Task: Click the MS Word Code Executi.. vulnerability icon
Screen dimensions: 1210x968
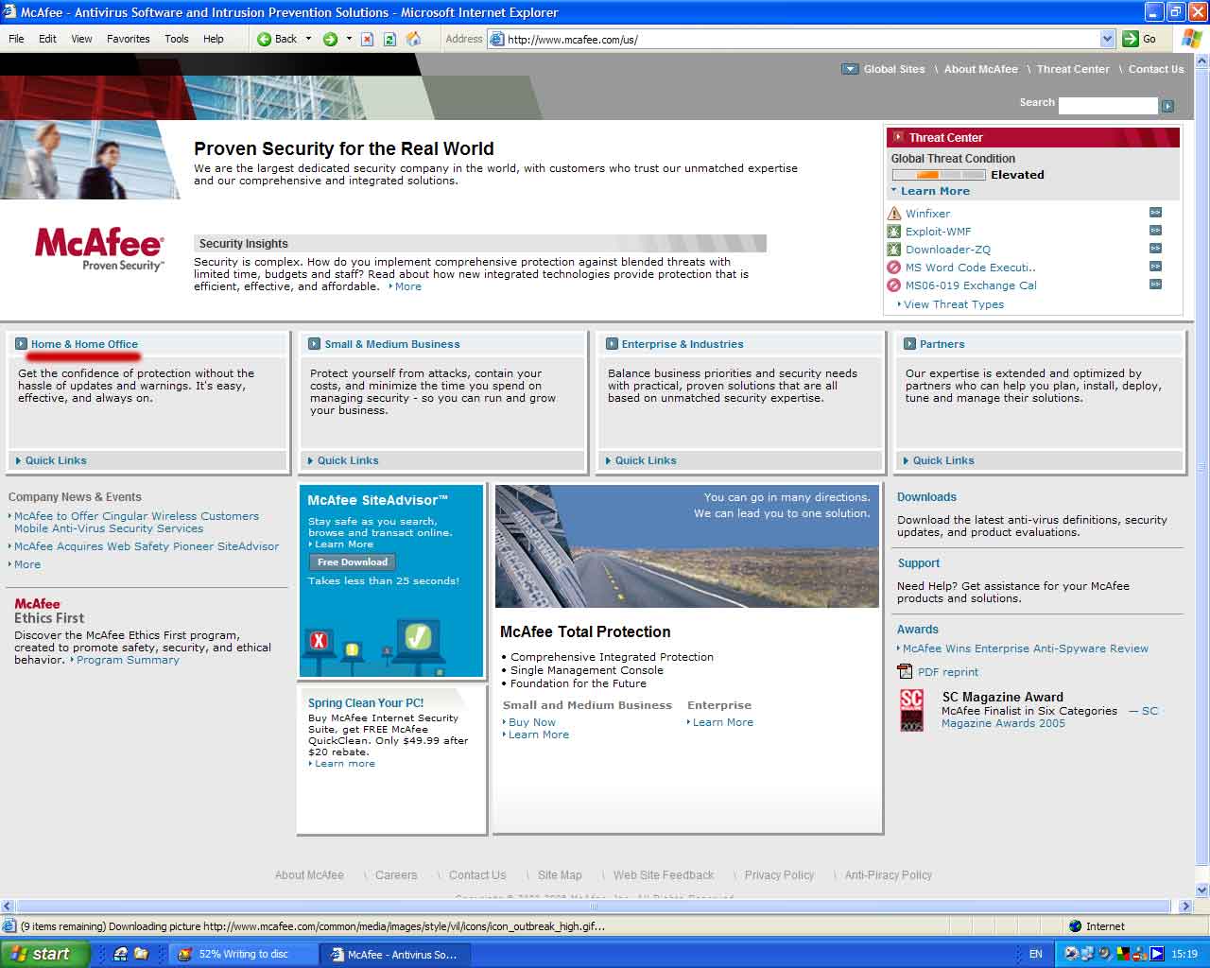Action: tap(894, 268)
